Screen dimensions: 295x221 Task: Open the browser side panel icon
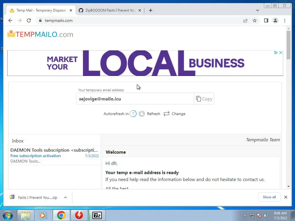(266, 20)
